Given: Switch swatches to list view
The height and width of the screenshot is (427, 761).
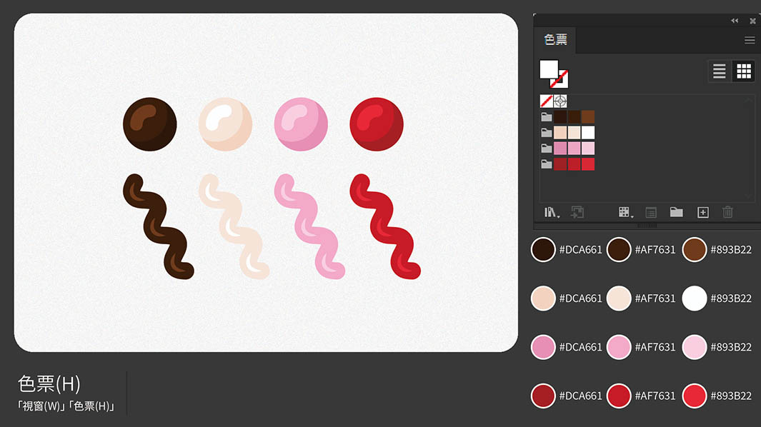Looking at the screenshot, I should click(720, 71).
